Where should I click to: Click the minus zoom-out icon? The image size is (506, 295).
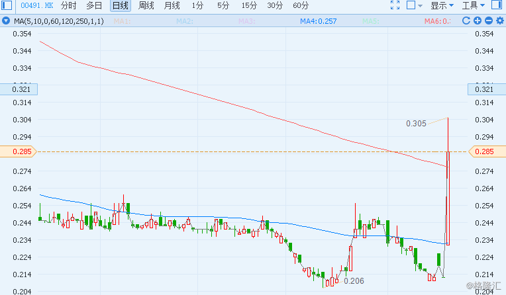[x=487, y=21]
